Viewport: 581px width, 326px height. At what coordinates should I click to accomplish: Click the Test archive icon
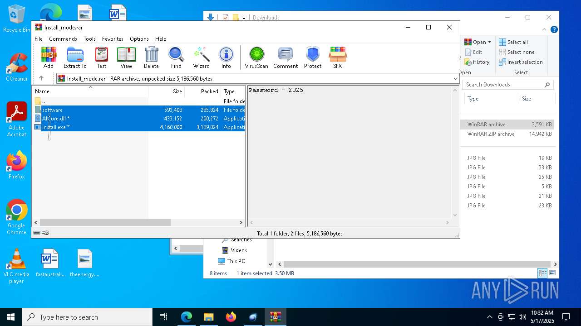click(x=102, y=58)
